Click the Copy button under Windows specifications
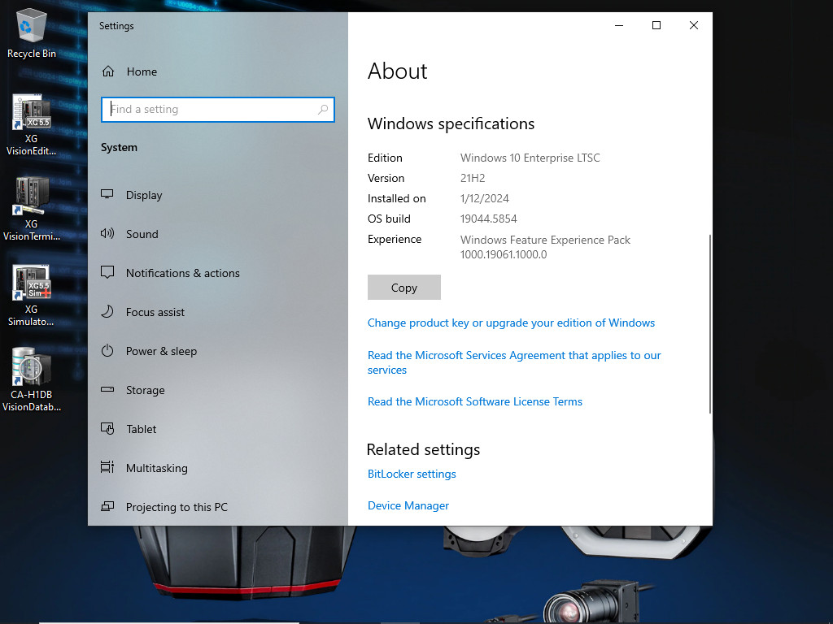Image resolution: width=833 pixels, height=624 pixels. [404, 287]
